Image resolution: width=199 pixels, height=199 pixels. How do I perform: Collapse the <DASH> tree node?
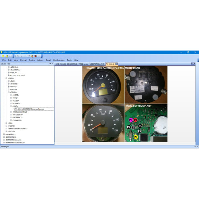[6, 78]
